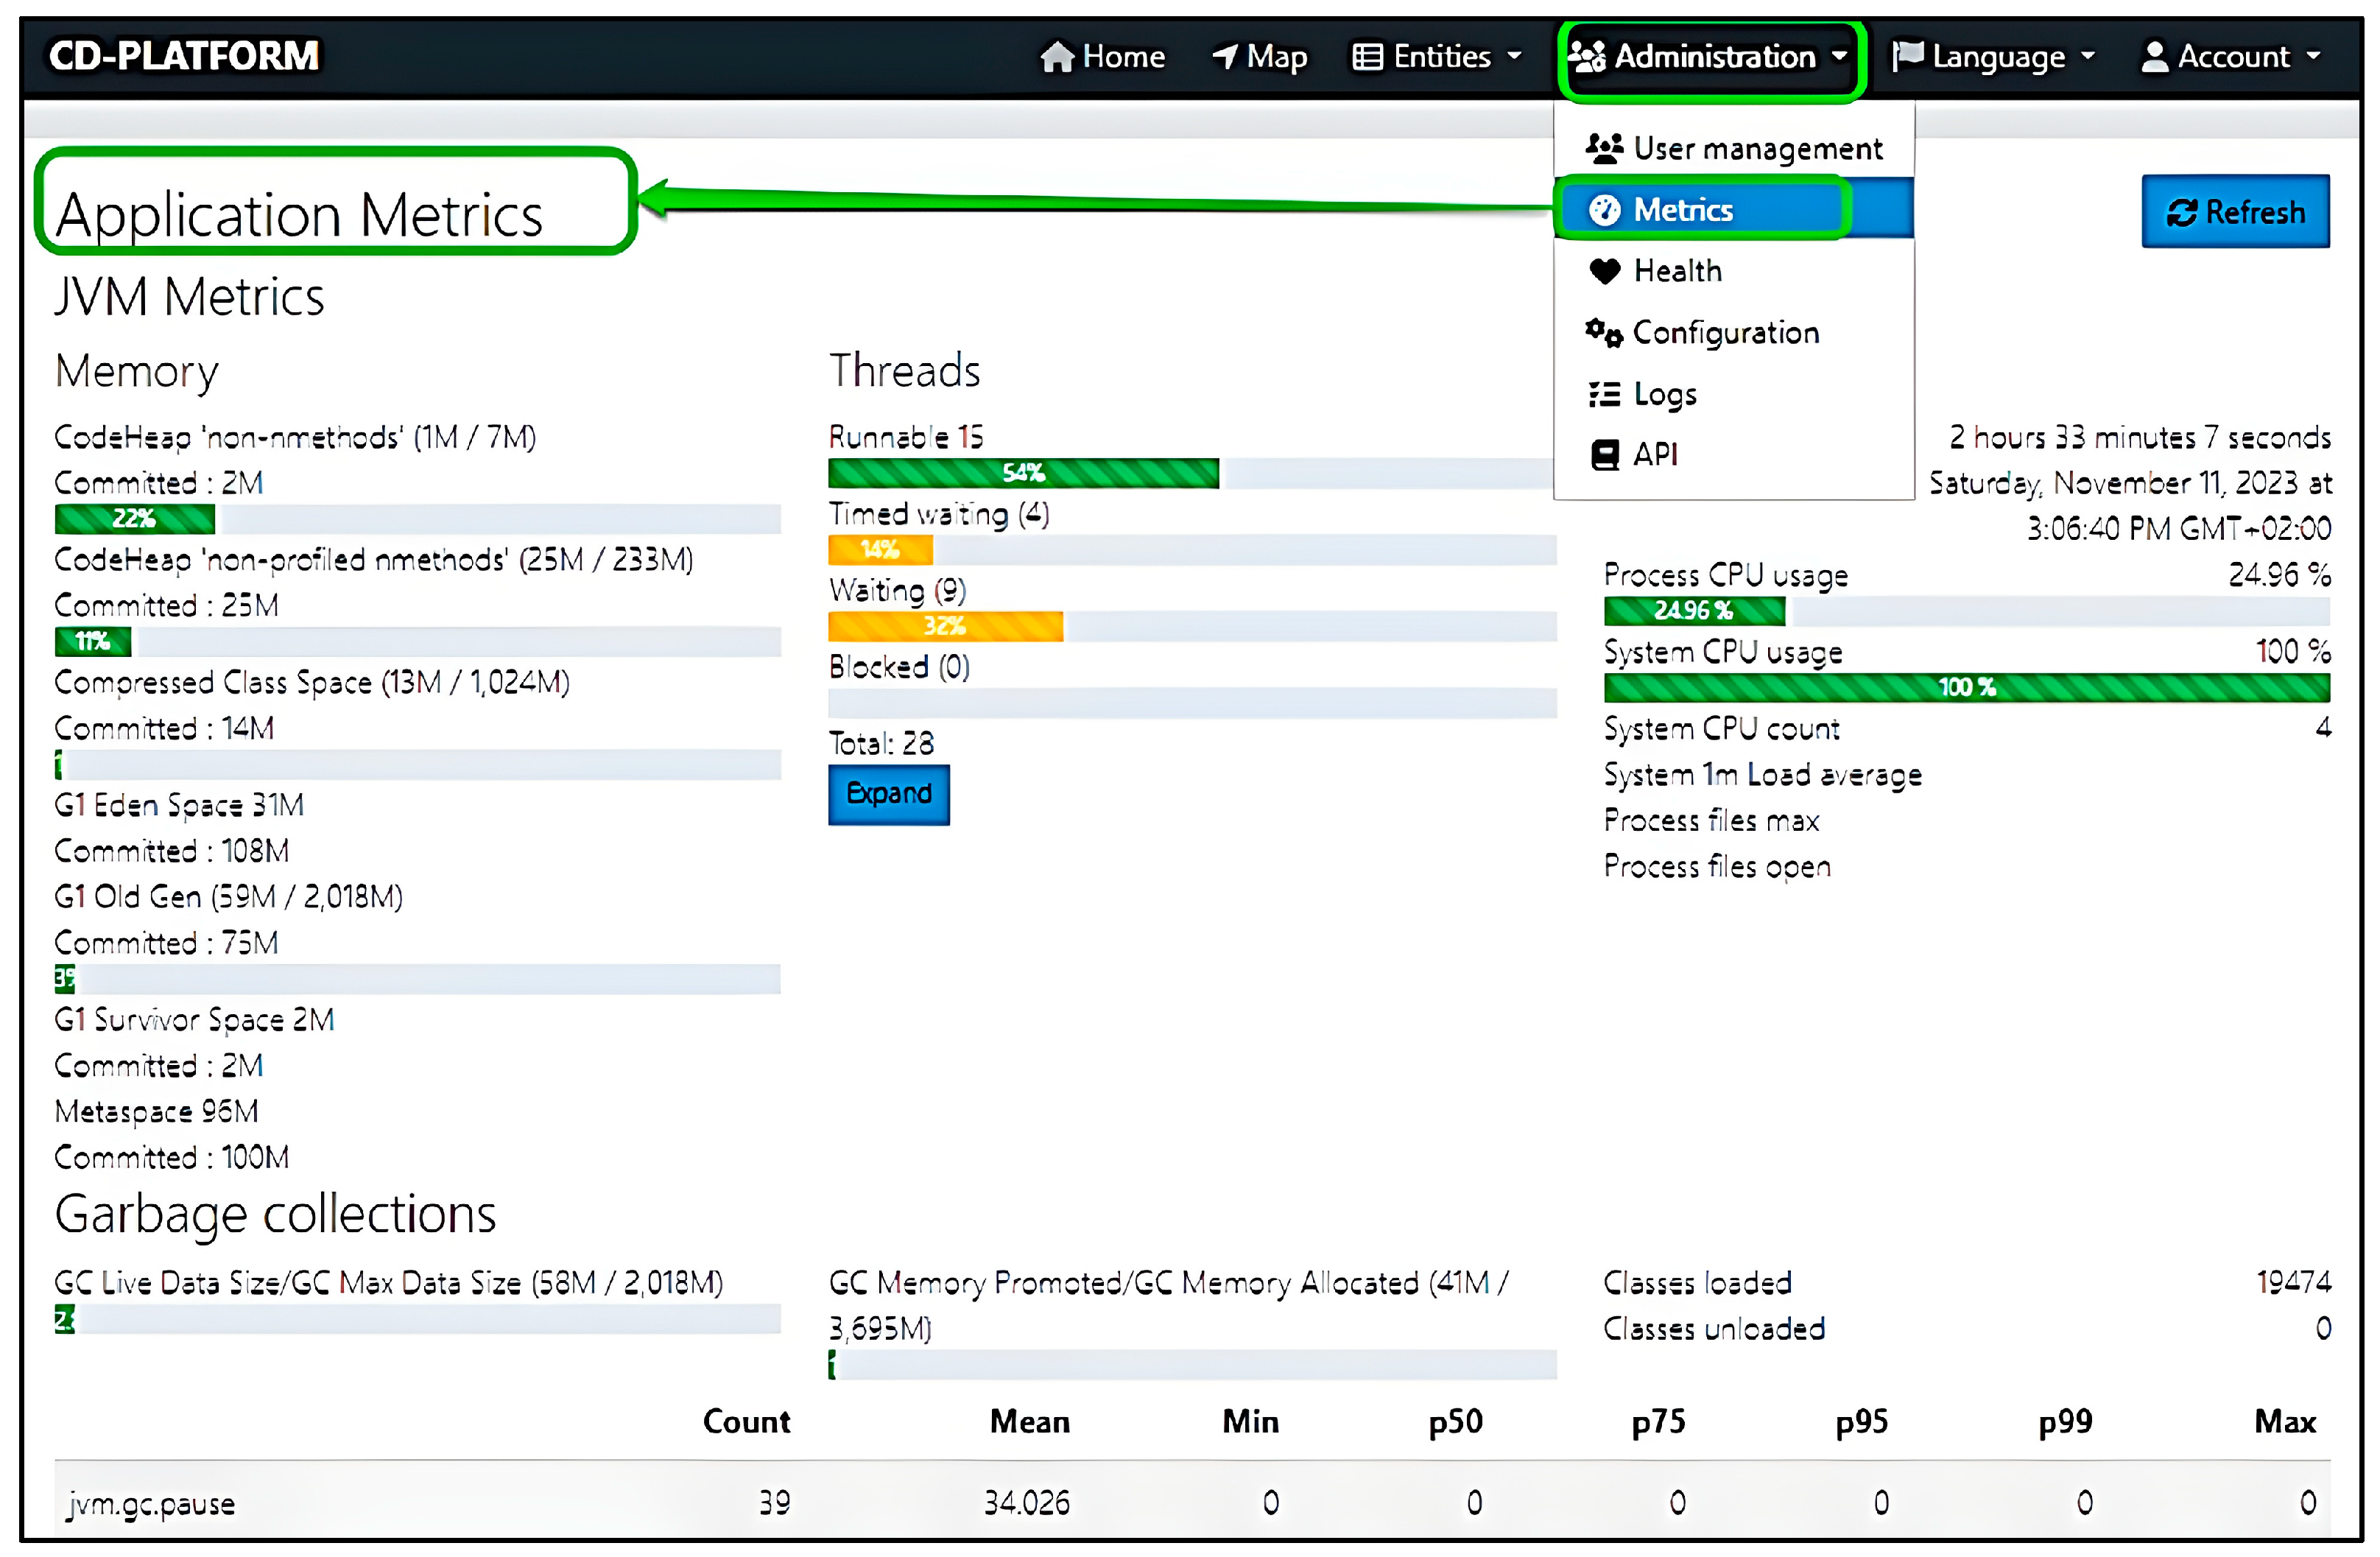2380x1557 pixels.
Task: Click the System CPU usage progress bar
Action: 1966,688
